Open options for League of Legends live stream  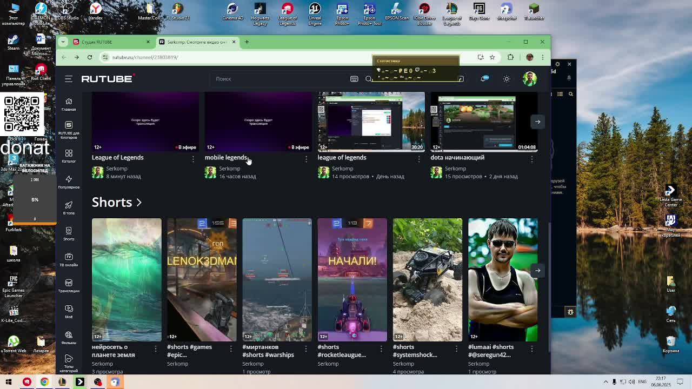(x=193, y=158)
